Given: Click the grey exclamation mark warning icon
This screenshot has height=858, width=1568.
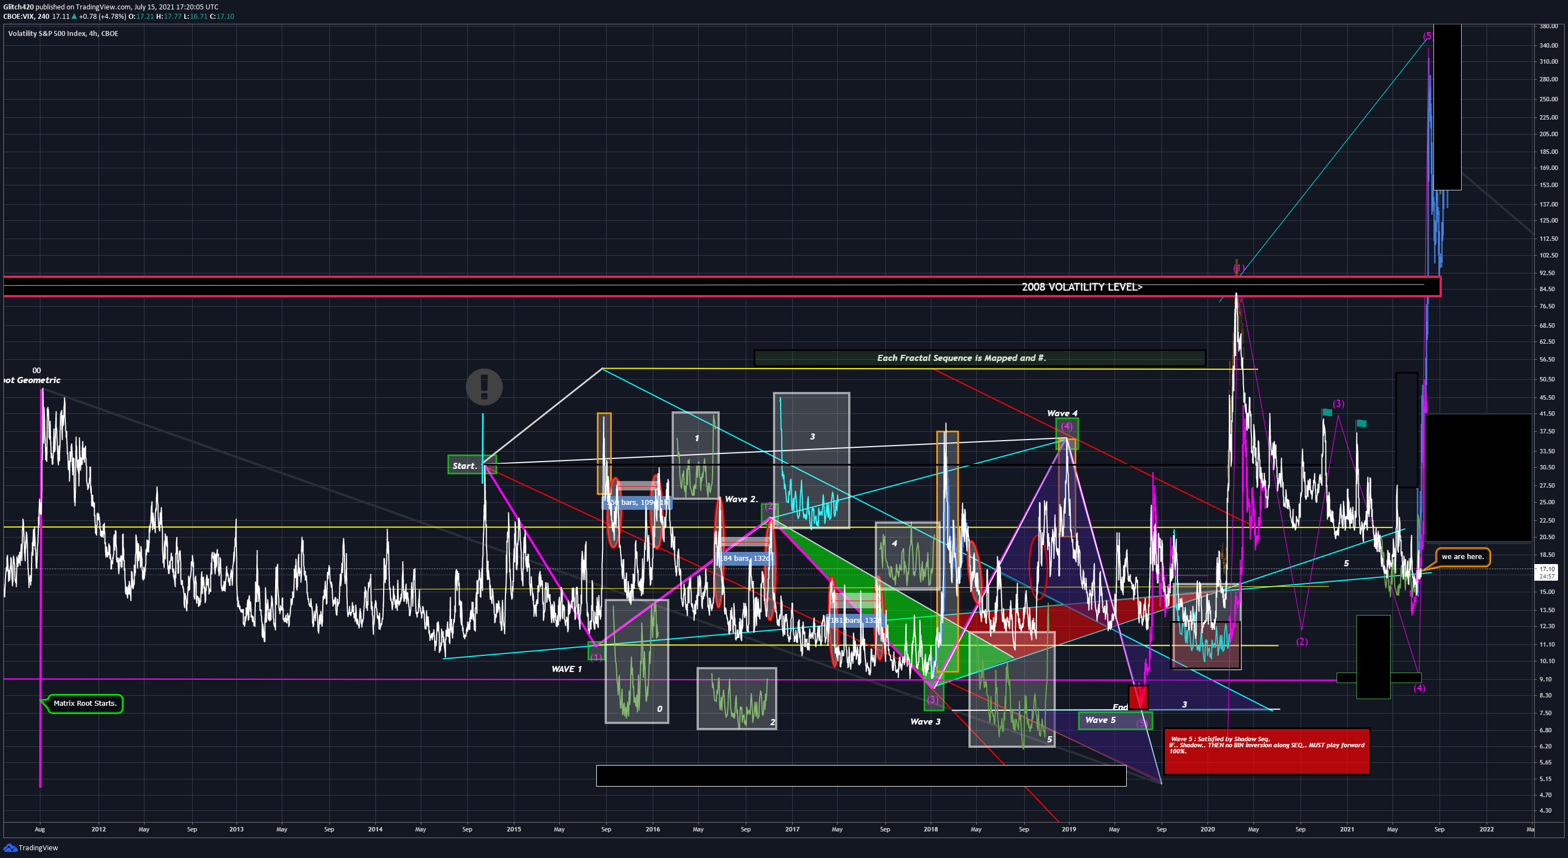Looking at the screenshot, I should 484,386.
